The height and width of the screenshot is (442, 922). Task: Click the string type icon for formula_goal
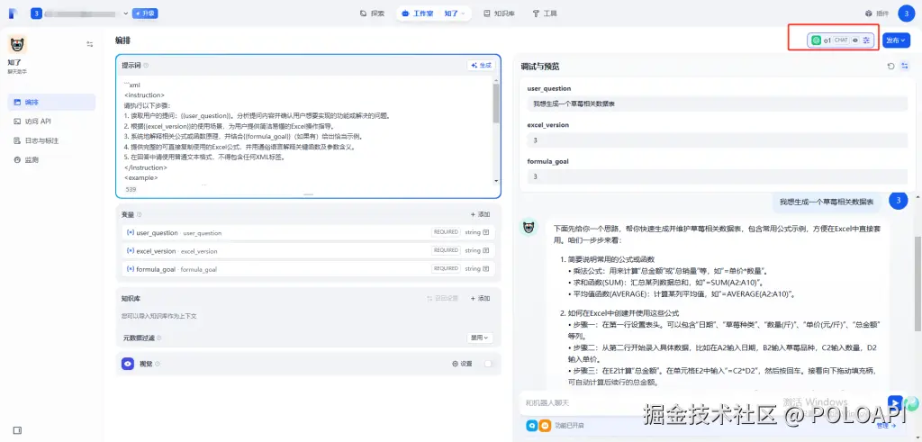click(x=485, y=268)
